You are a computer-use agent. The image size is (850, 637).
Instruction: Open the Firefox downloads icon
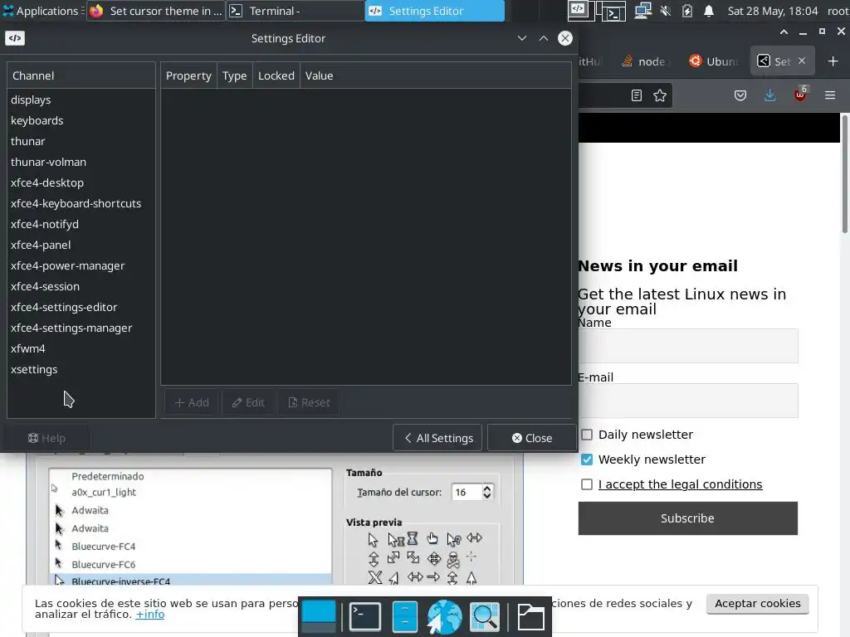point(769,96)
